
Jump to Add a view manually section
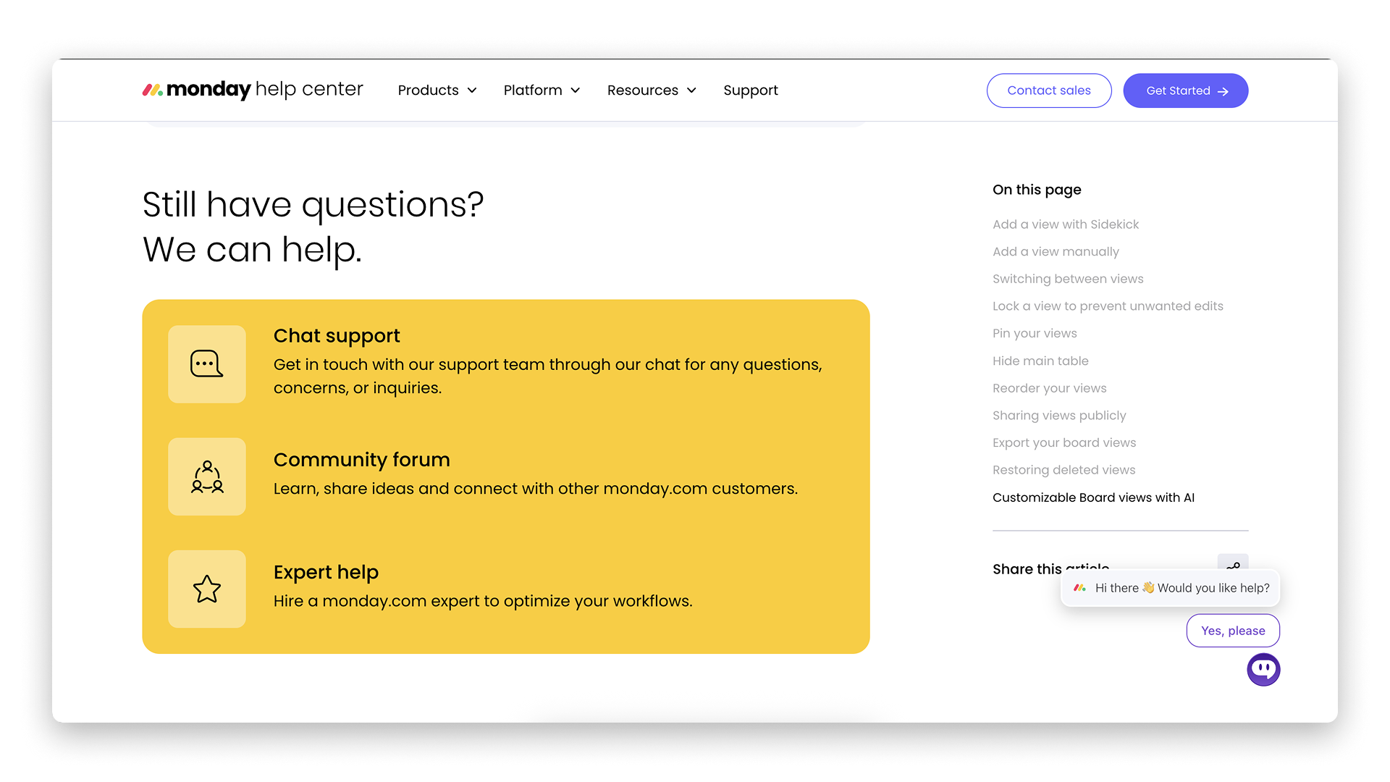(x=1056, y=252)
